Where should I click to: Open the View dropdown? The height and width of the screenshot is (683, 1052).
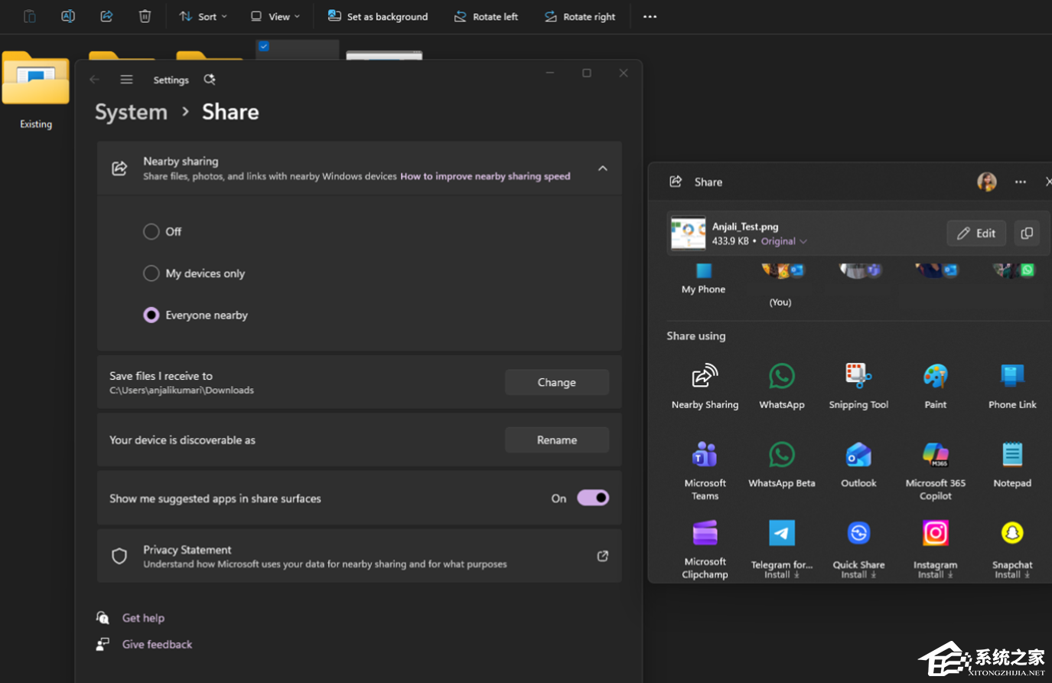point(275,16)
